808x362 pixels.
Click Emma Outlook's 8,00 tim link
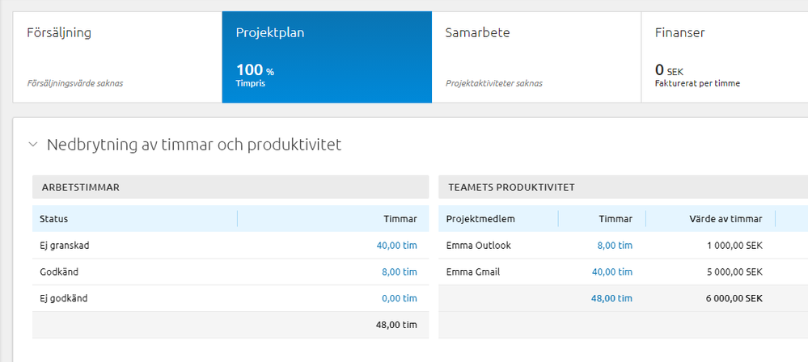click(615, 246)
